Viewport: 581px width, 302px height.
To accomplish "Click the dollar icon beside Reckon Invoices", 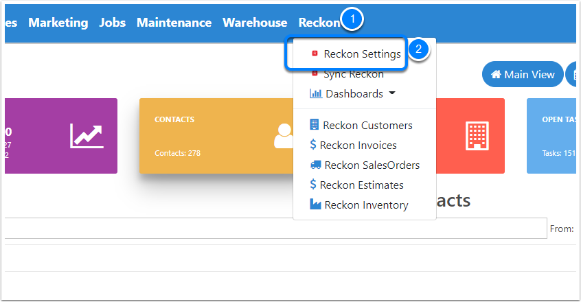I will 313,144.
